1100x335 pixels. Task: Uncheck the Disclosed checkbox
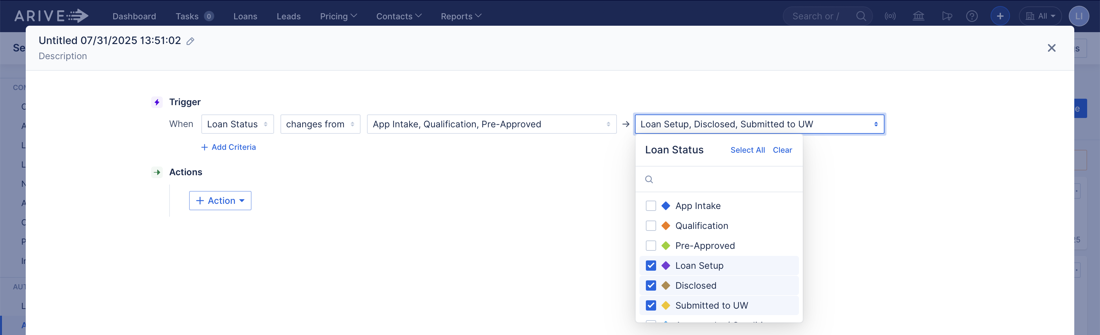(651, 285)
